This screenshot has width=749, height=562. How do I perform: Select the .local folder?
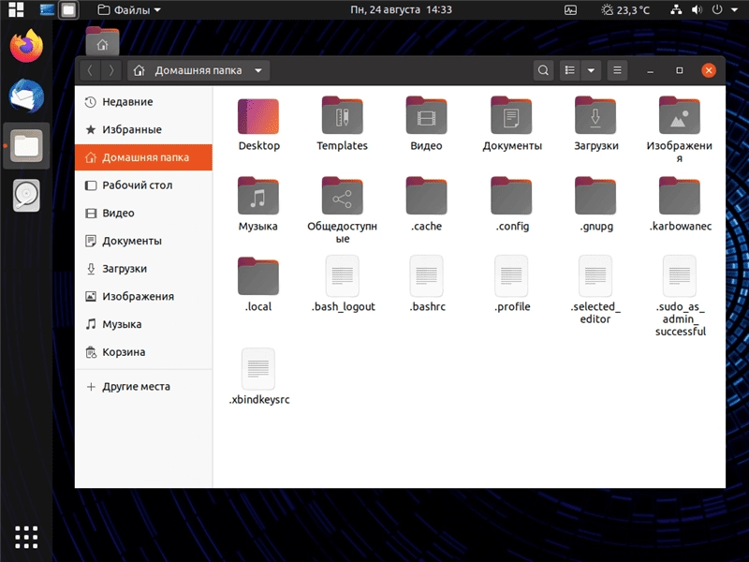[x=258, y=276]
